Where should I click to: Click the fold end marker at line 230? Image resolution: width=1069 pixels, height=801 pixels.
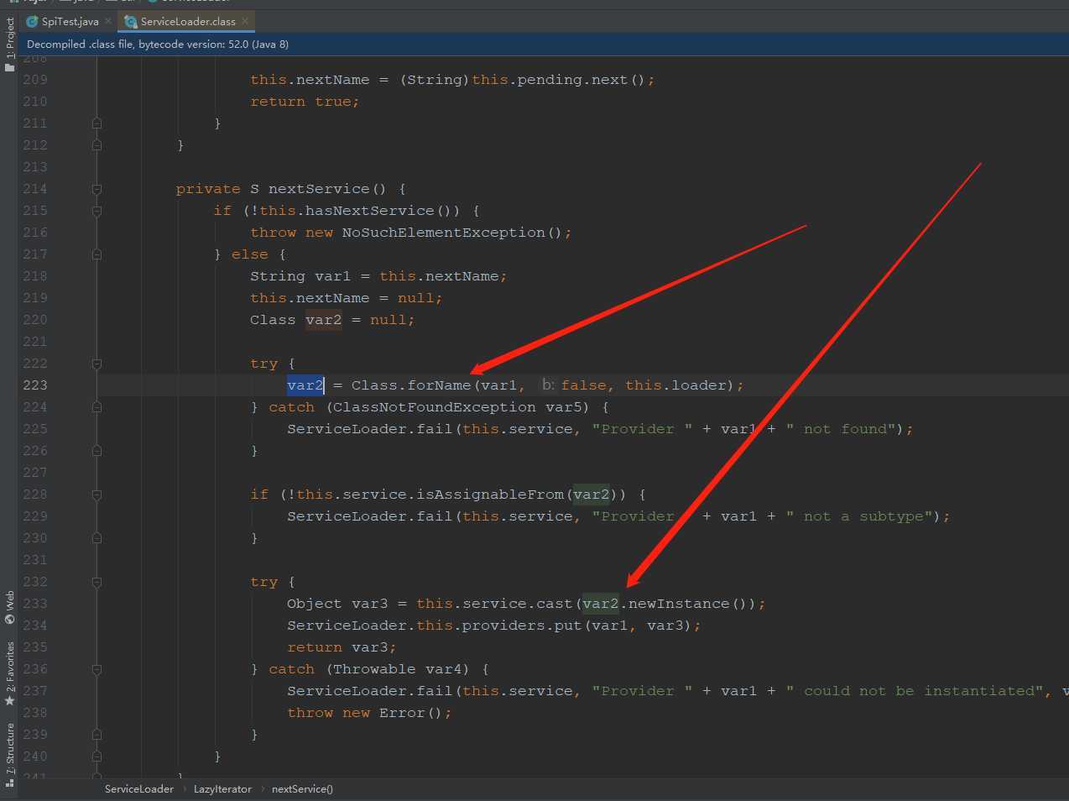(96, 538)
